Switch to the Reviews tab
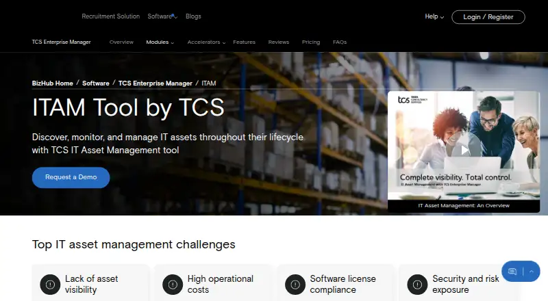Screen dimensions: 548x301 coord(279,42)
